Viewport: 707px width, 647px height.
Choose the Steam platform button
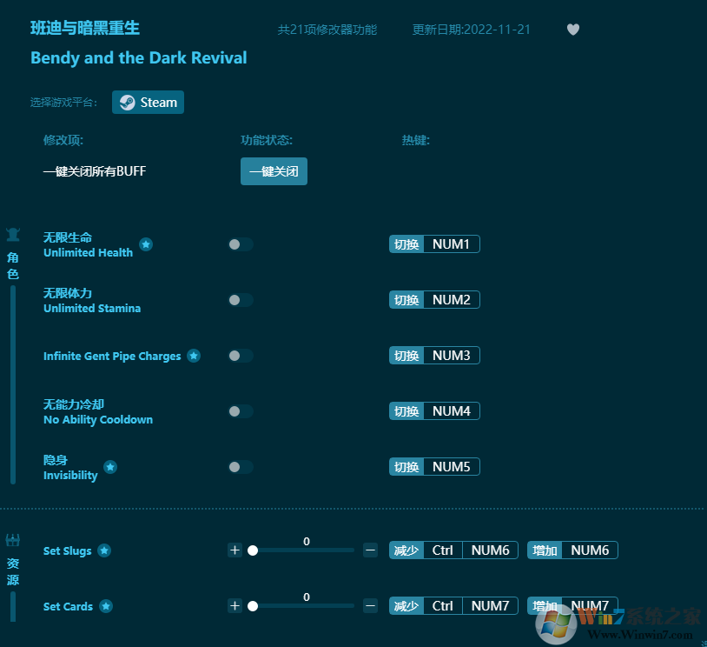click(148, 103)
